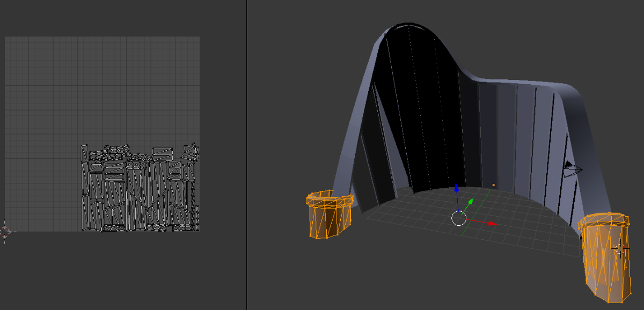
Task: Click the wide rectangular UV island near the top
Action: (x=162, y=154)
